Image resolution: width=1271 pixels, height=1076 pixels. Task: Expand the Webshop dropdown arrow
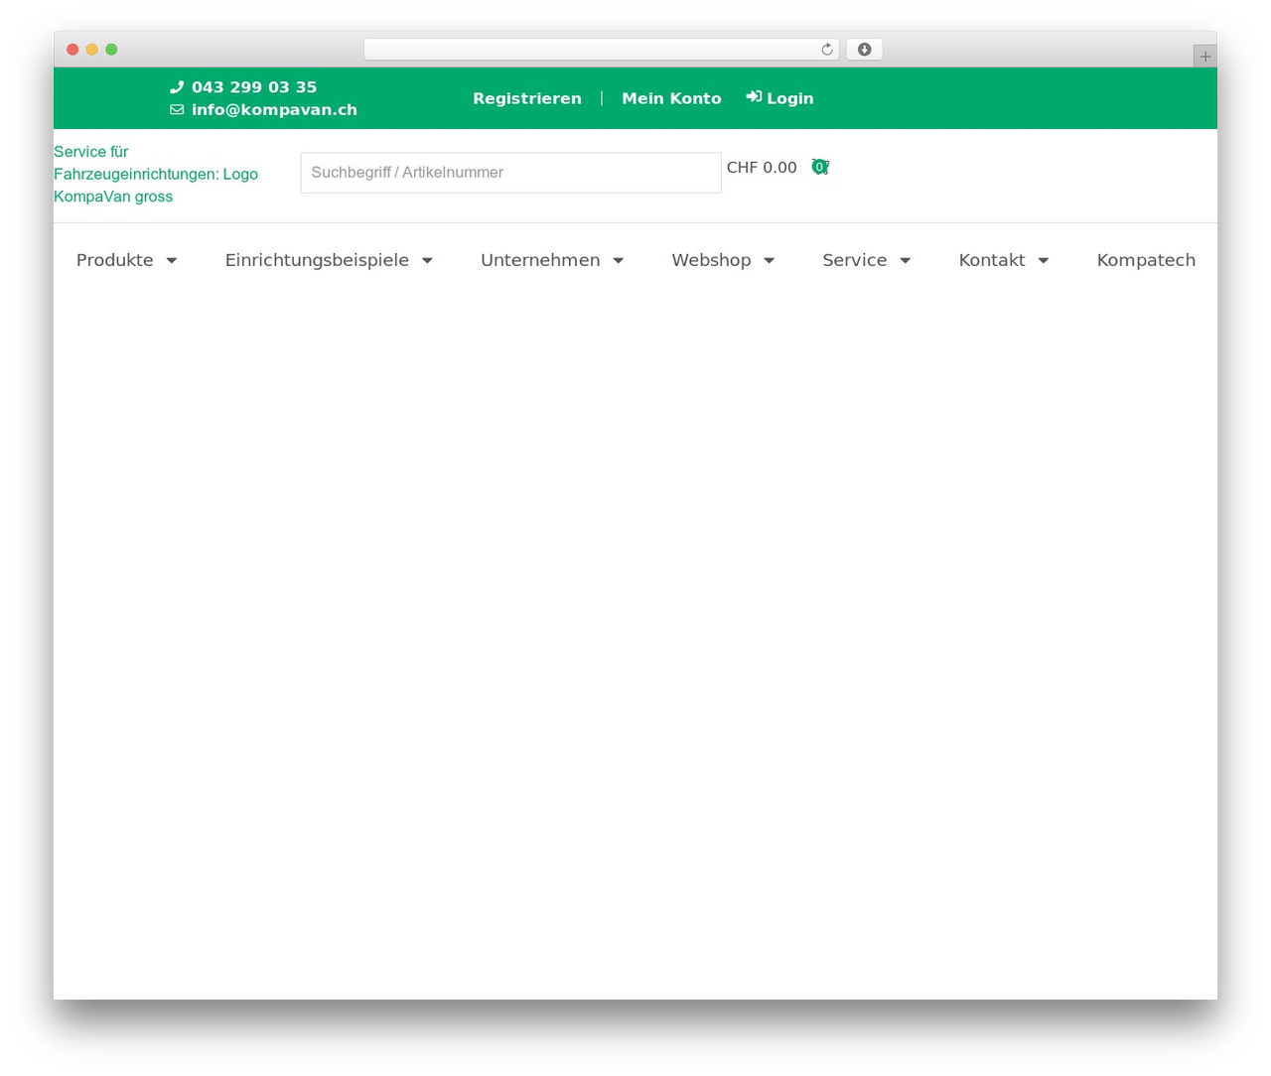tap(769, 261)
